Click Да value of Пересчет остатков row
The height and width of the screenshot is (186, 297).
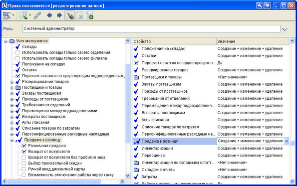pos(220,63)
